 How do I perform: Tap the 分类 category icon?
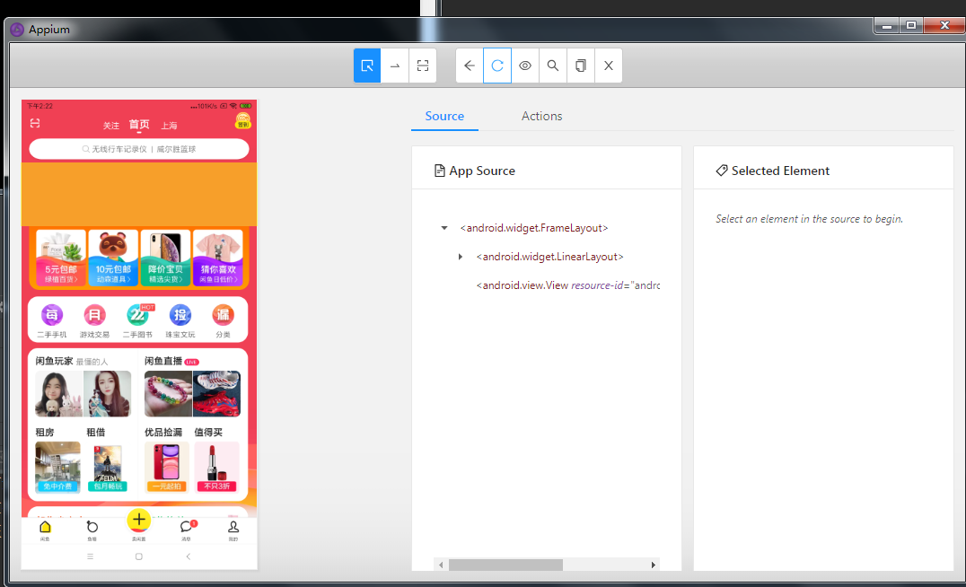click(x=223, y=315)
